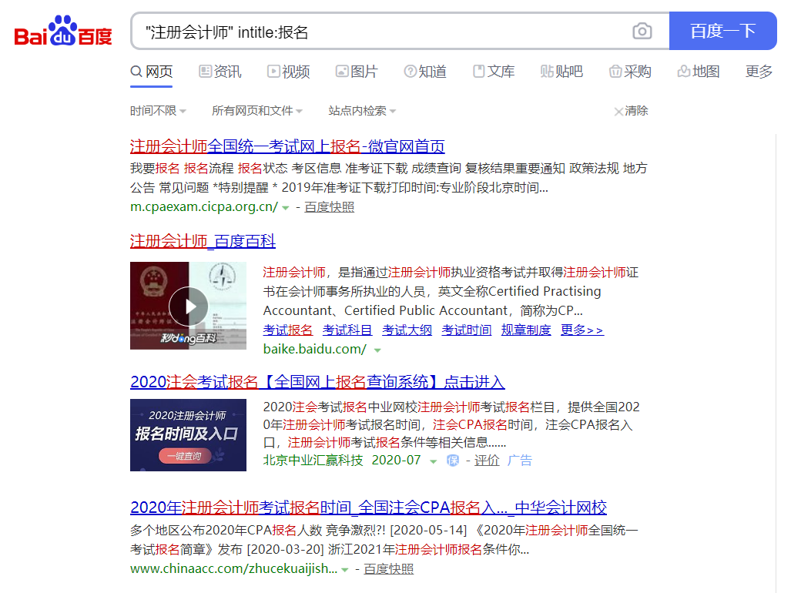
Task: Click the 2020注册会计师报名时间及入口 thumbnail
Action: pos(188,435)
